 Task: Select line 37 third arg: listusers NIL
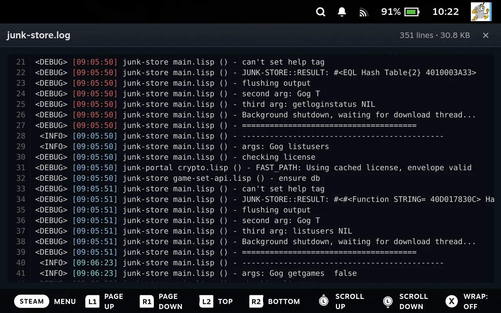pyautogui.click(x=250, y=231)
